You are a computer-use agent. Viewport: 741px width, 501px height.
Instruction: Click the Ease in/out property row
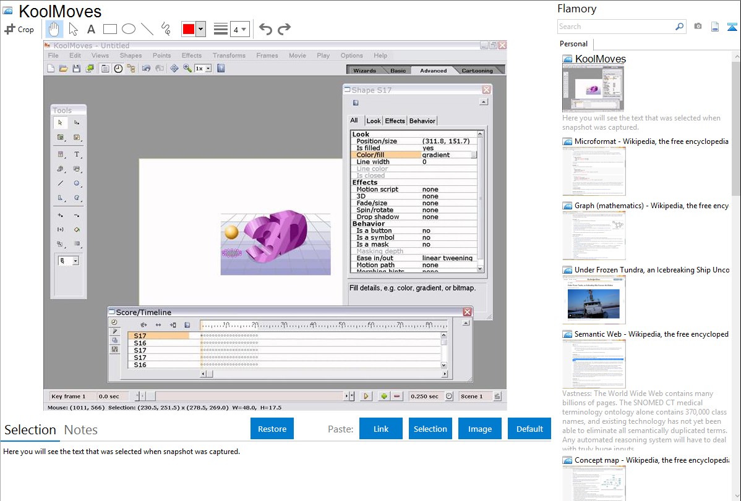pos(414,258)
